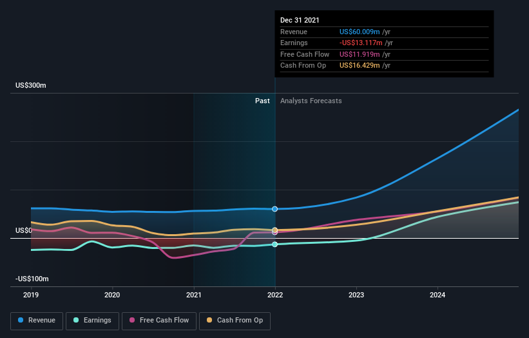The image size is (529, 338).
Task: Select the 2024 axis label
Action: click(438, 295)
